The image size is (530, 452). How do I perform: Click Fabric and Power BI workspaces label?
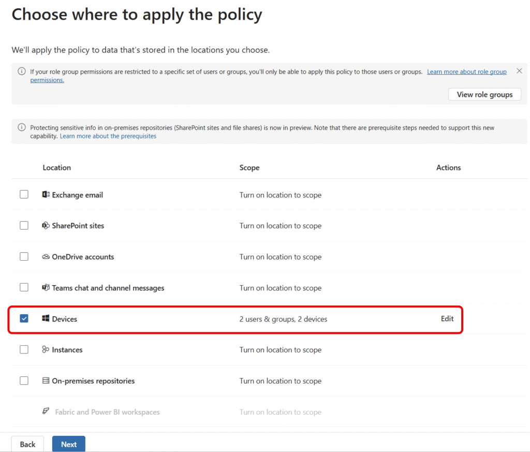coord(108,412)
